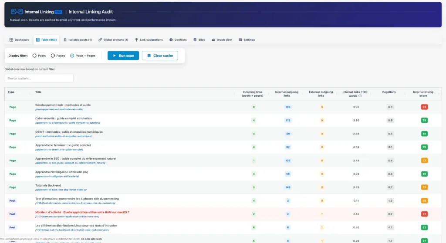
Task: Click the Global orphans link icon
Action: coord(100,39)
